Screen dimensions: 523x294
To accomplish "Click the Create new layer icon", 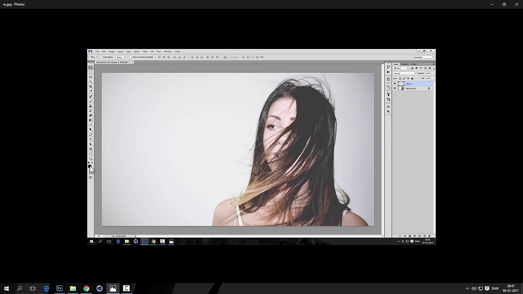I will pyautogui.click(x=425, y=236).
